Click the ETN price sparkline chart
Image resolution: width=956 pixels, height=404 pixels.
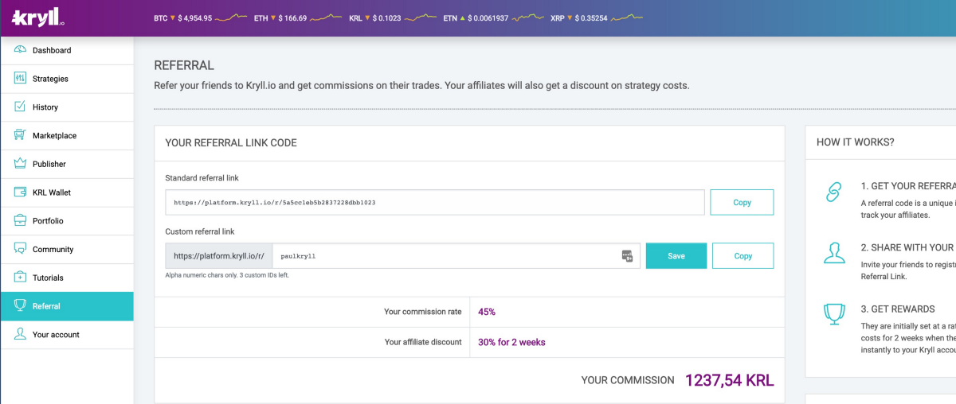pos(527,17)
